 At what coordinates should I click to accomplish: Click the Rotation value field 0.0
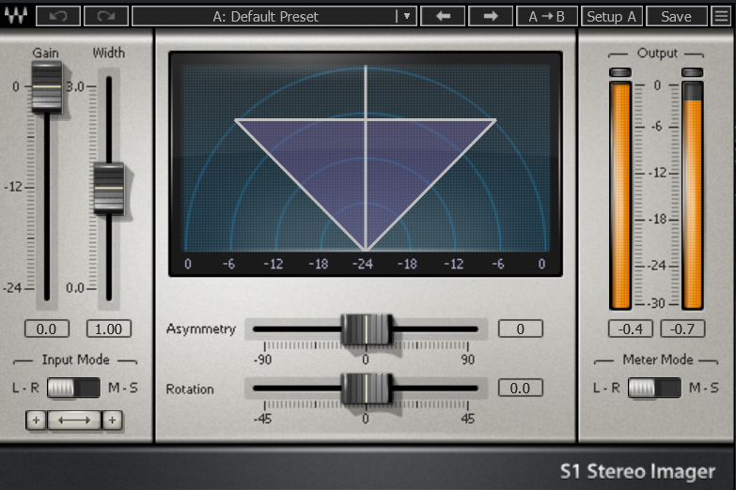coord(521,388)
